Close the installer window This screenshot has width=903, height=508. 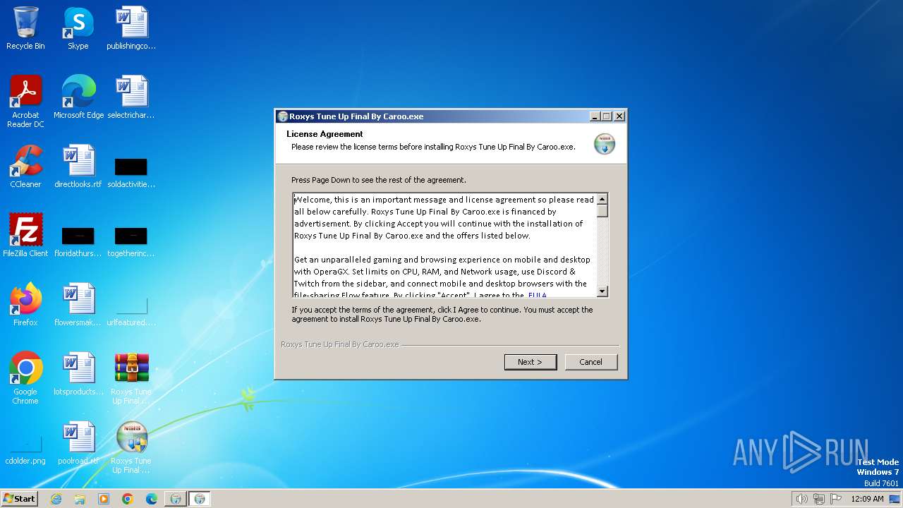[619, 116]
